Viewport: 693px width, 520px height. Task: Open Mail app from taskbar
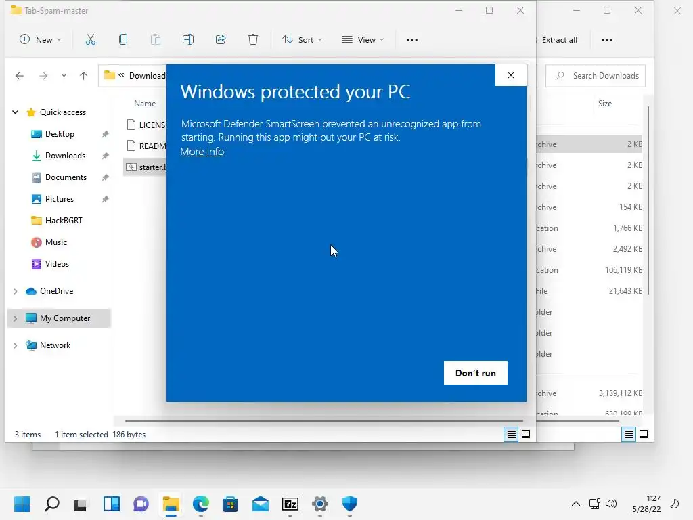click(x=261, y=504)
